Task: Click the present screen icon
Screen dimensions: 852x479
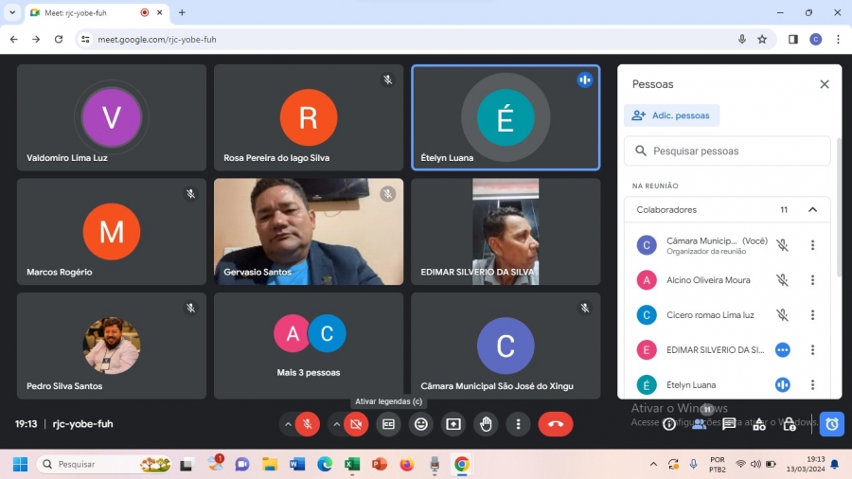Action: coord(453,424)
